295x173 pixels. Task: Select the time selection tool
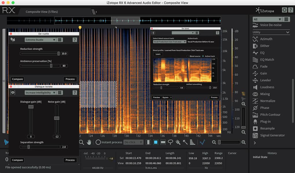tap(148, 142)
